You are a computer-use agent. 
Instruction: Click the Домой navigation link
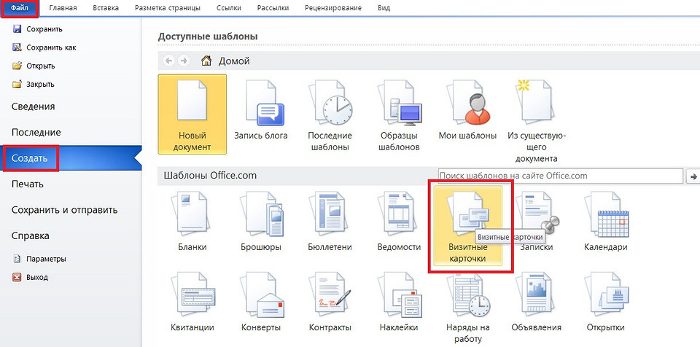pos(233,61)
